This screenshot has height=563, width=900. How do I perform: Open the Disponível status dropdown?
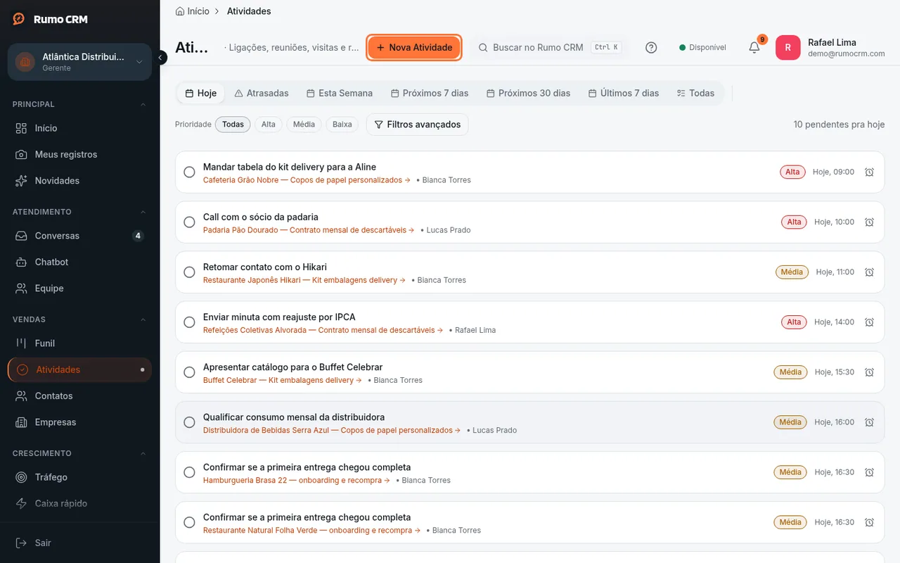click(x=702, y=48)
